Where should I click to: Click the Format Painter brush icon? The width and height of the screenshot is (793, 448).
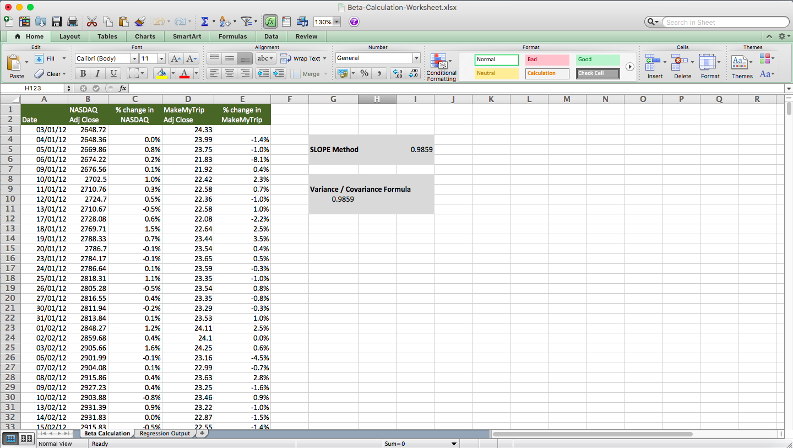pyautogui.click(x=140, y=21)
